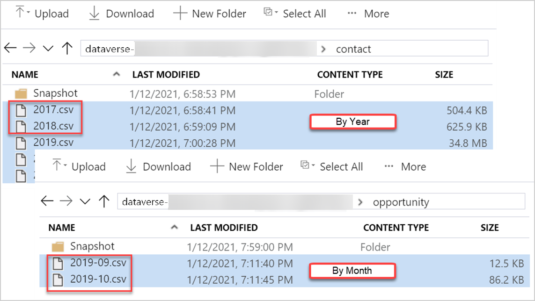Viewport: 535px width, 301px height.
Task: Open the More menu in top toolbar
Action: [368, 14]
